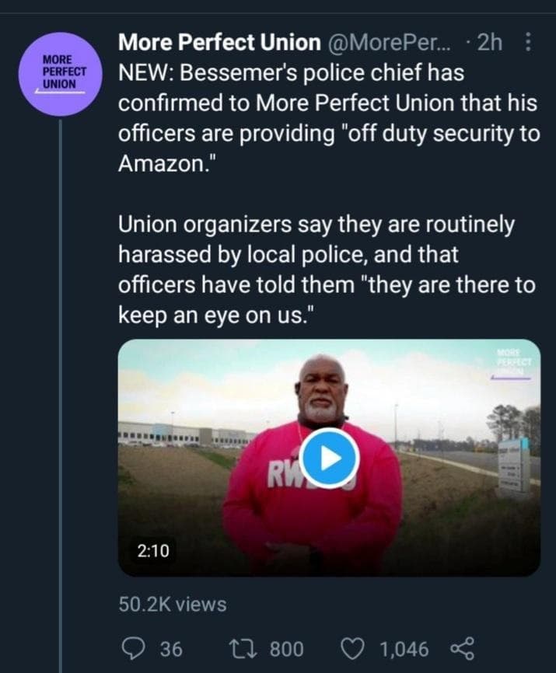
Task: Open the three-dot more options menu
Action: (x=529, y=44)
